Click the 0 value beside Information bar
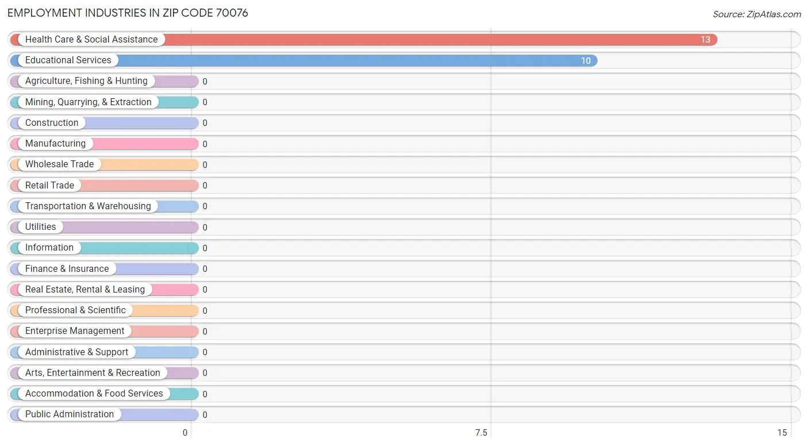This screenshot has height=446, width=808. tap(205, 248)
